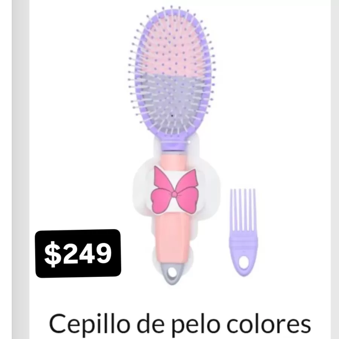Click the right gray page margin strip
Viewport: 339px width, 339px height.
[335, 169]
